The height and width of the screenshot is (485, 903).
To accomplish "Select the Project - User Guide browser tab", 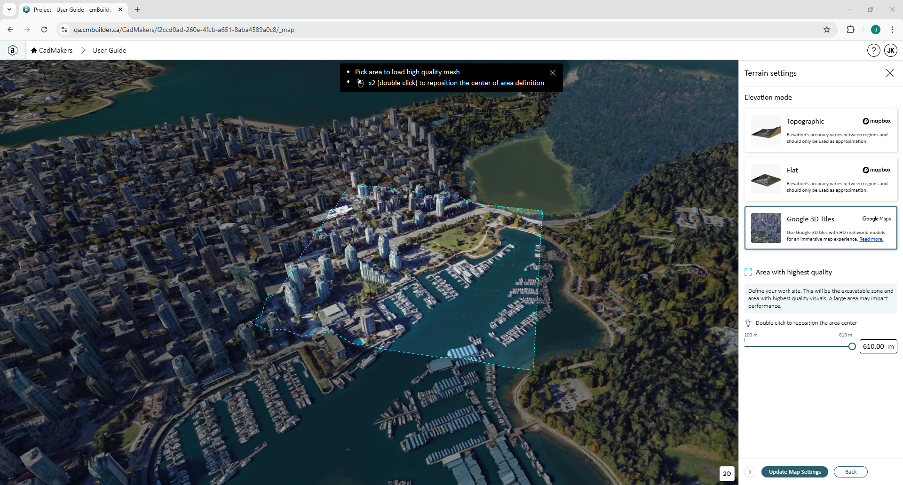I will 73,9.
